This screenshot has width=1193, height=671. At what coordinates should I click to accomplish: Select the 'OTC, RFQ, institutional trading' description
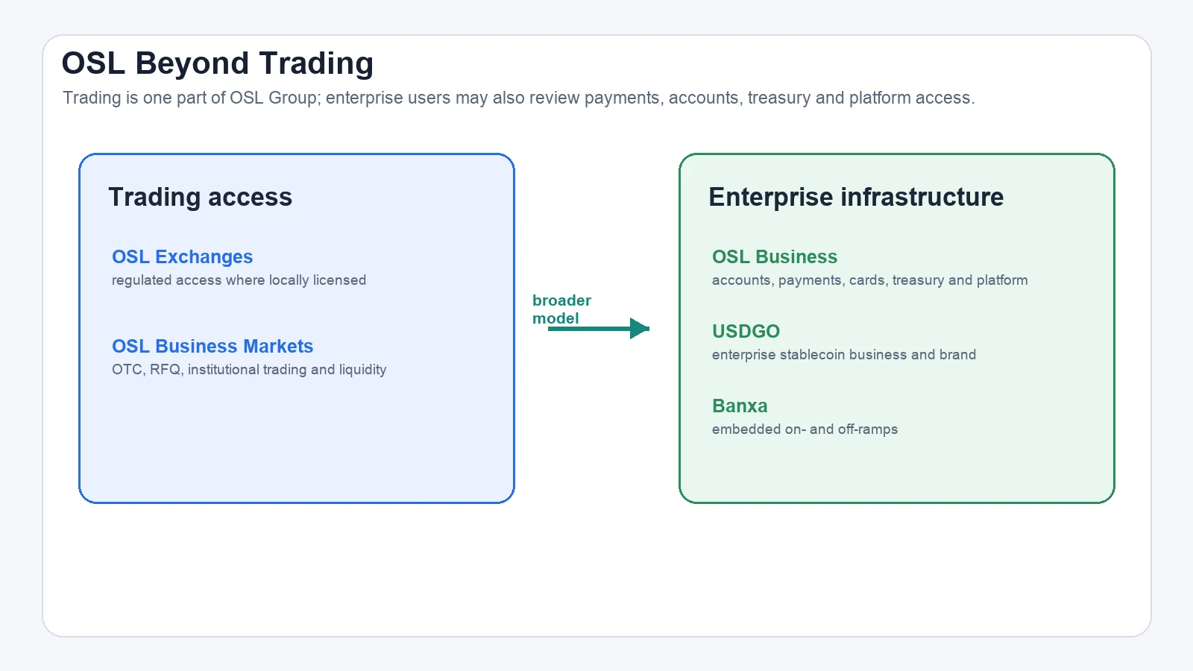[249, 370]
